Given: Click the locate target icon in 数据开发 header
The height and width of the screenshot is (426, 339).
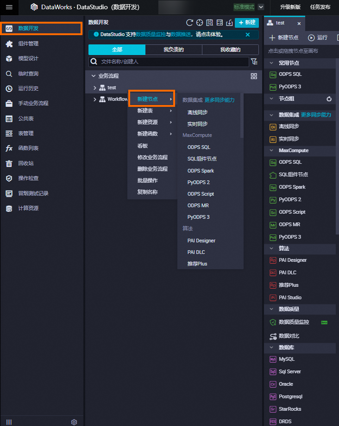Looking at the screenshot, I should point(200,23).
